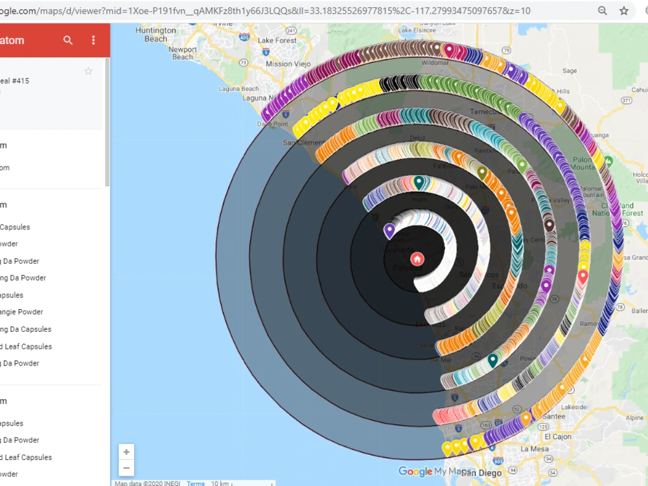Click the green campground marker near Palomar Mountain
This screenshot has width=648, height=486.
608,160
